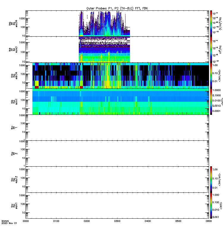This screenshot has width=223, height=238.
Task: Select the thc fbk scm1 panel label
Action: pyautogui.click(x=14, y=206)
